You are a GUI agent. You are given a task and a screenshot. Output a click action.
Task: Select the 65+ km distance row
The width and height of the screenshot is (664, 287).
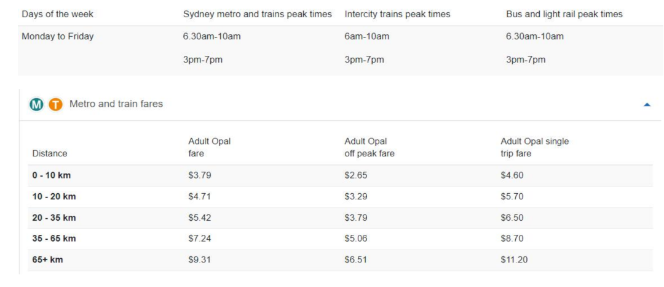[341, 259]
